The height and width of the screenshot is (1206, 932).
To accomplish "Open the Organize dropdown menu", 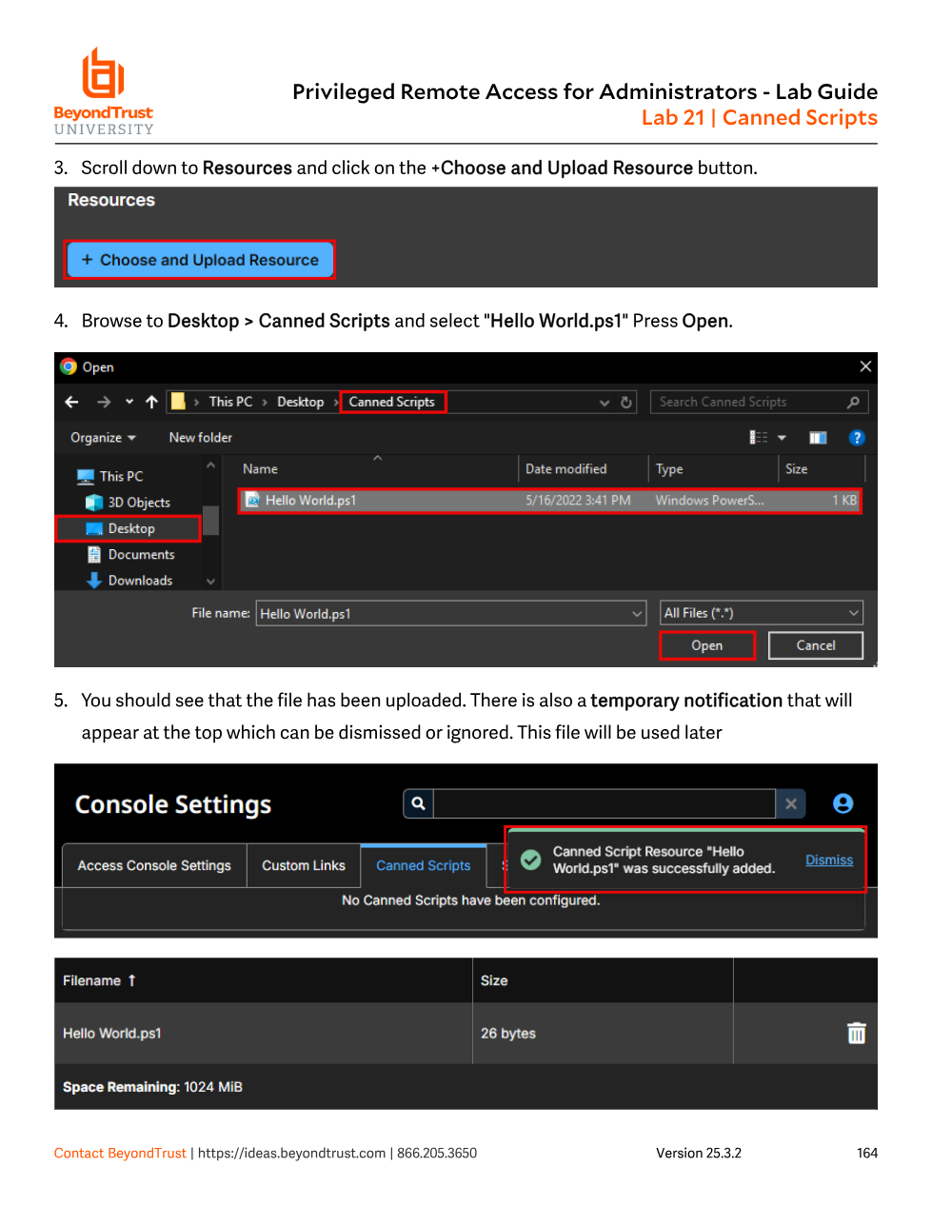I will click(x=103, y=438).
